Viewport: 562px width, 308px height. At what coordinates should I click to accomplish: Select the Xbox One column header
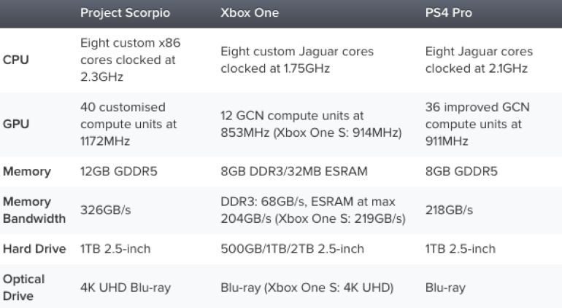tap(250, 14)
